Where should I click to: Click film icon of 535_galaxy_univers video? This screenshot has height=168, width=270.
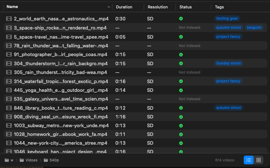[9, 99]
